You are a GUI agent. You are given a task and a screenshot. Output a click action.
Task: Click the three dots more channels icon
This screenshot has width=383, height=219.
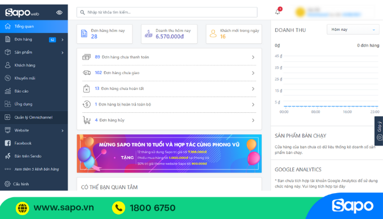pos(8,169)
